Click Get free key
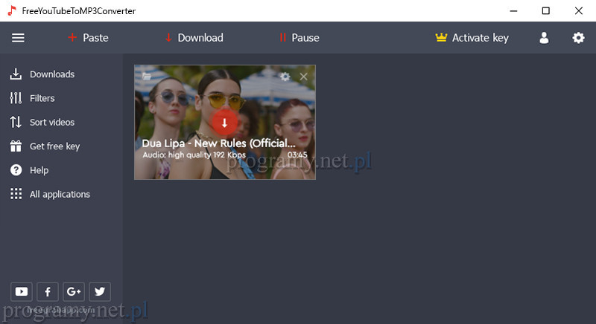The width and height of the screenshot is (596, 324). click(54, 146)
